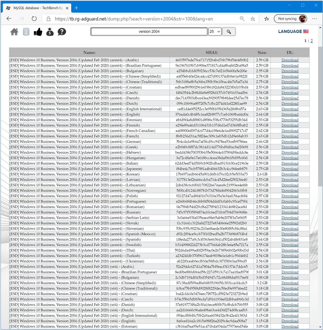
Task: Click the scrollbar up arrow
Action: [320, 28]
